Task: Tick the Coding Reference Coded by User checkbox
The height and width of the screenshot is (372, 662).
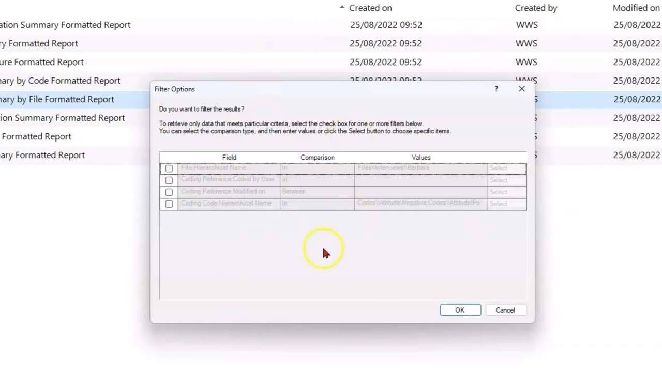Action: pos(169,180)
